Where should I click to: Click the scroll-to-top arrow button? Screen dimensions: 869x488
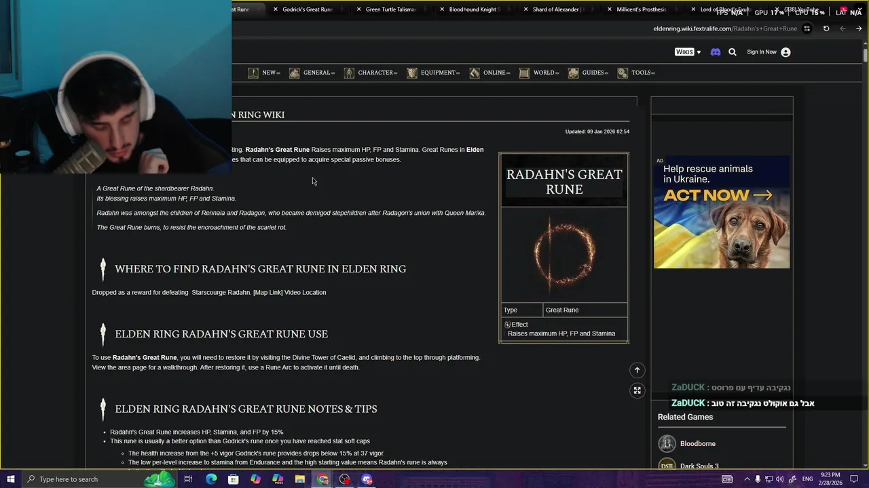pos(637,370)
